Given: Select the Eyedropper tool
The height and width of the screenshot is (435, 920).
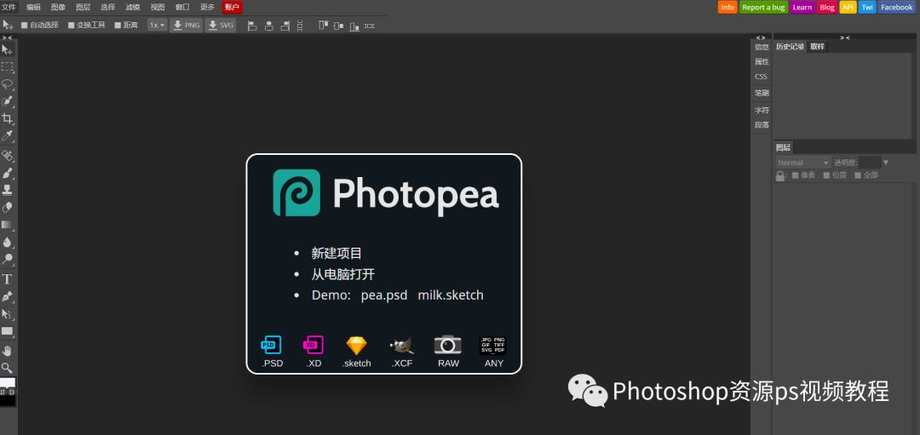Looking at the screenshot, I should pos(8,136).
